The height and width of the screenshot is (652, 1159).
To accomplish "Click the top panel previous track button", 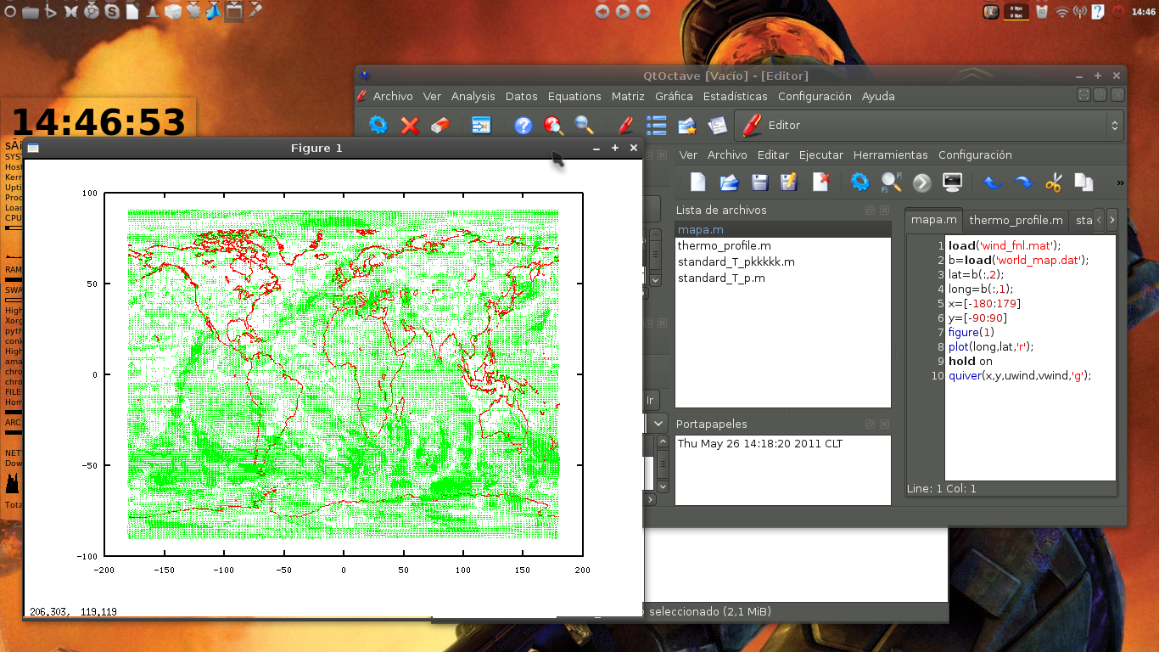I will coord(602,11).
